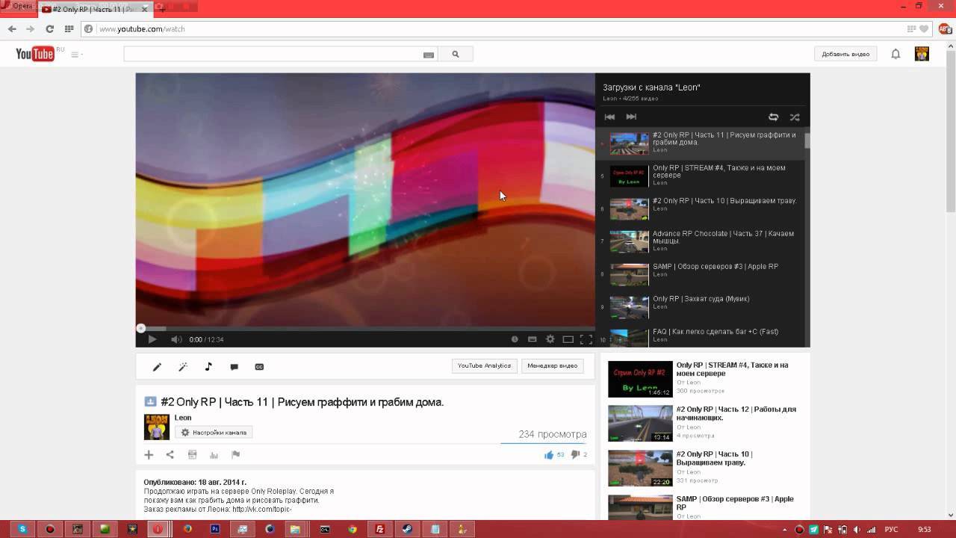Switch player to theater mode
The width and height of the screenshot is (956, 538).
(568, 339)
